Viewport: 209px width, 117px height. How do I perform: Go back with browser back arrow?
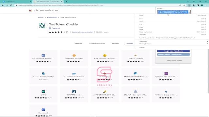click(x=3, y=5)
